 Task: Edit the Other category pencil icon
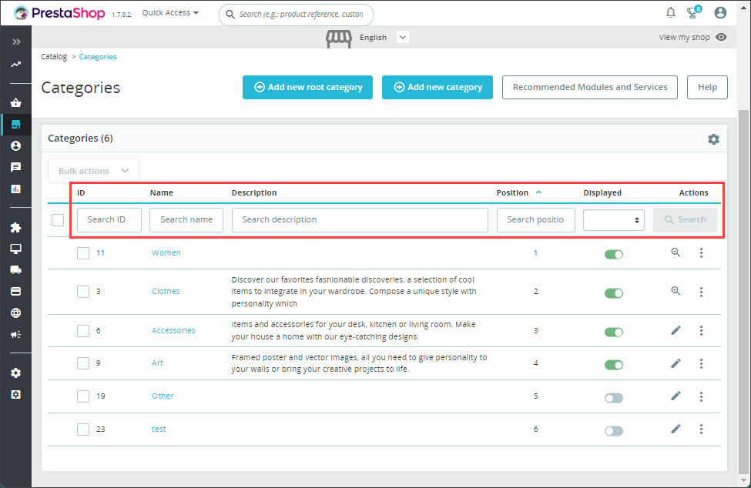click(x=676, y=396)
